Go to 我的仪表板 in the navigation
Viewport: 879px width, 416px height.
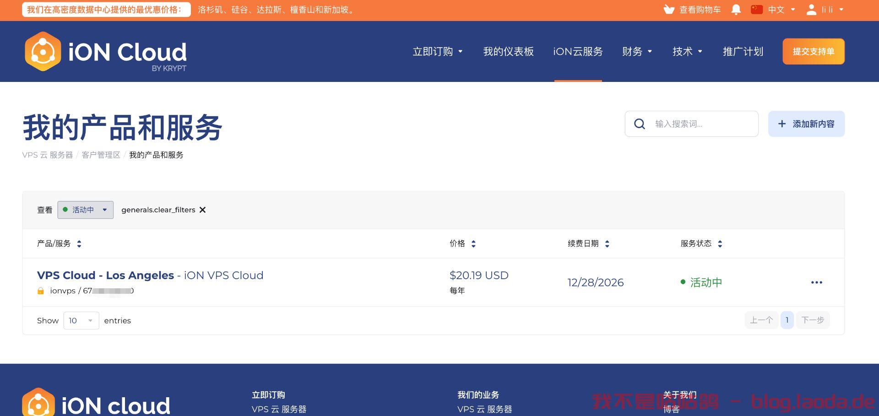[x=509, y=52]
